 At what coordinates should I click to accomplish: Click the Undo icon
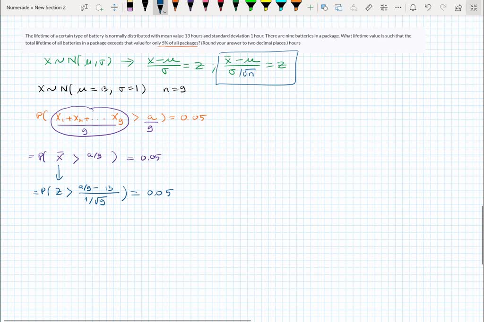[x=427, y=7]
